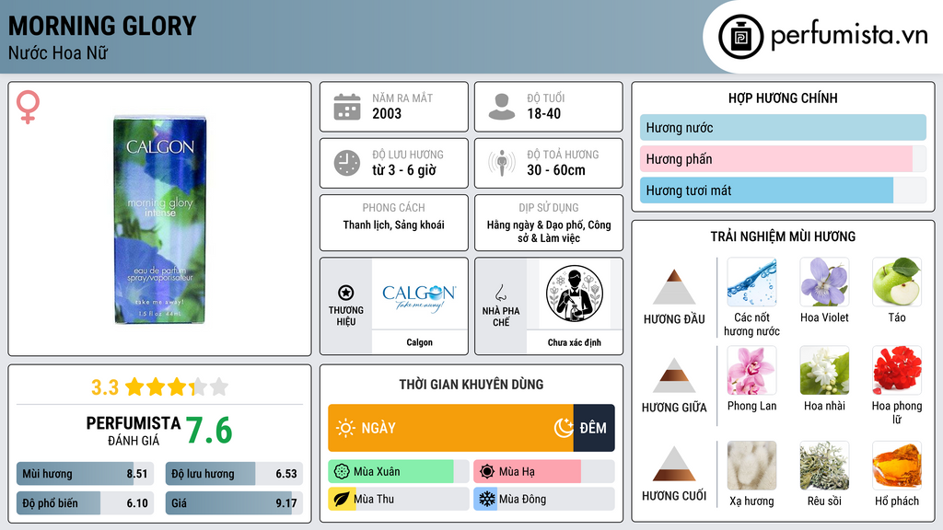
Task: Click the summer sun icon for Mùa Hạ
Action: [487, 472]
